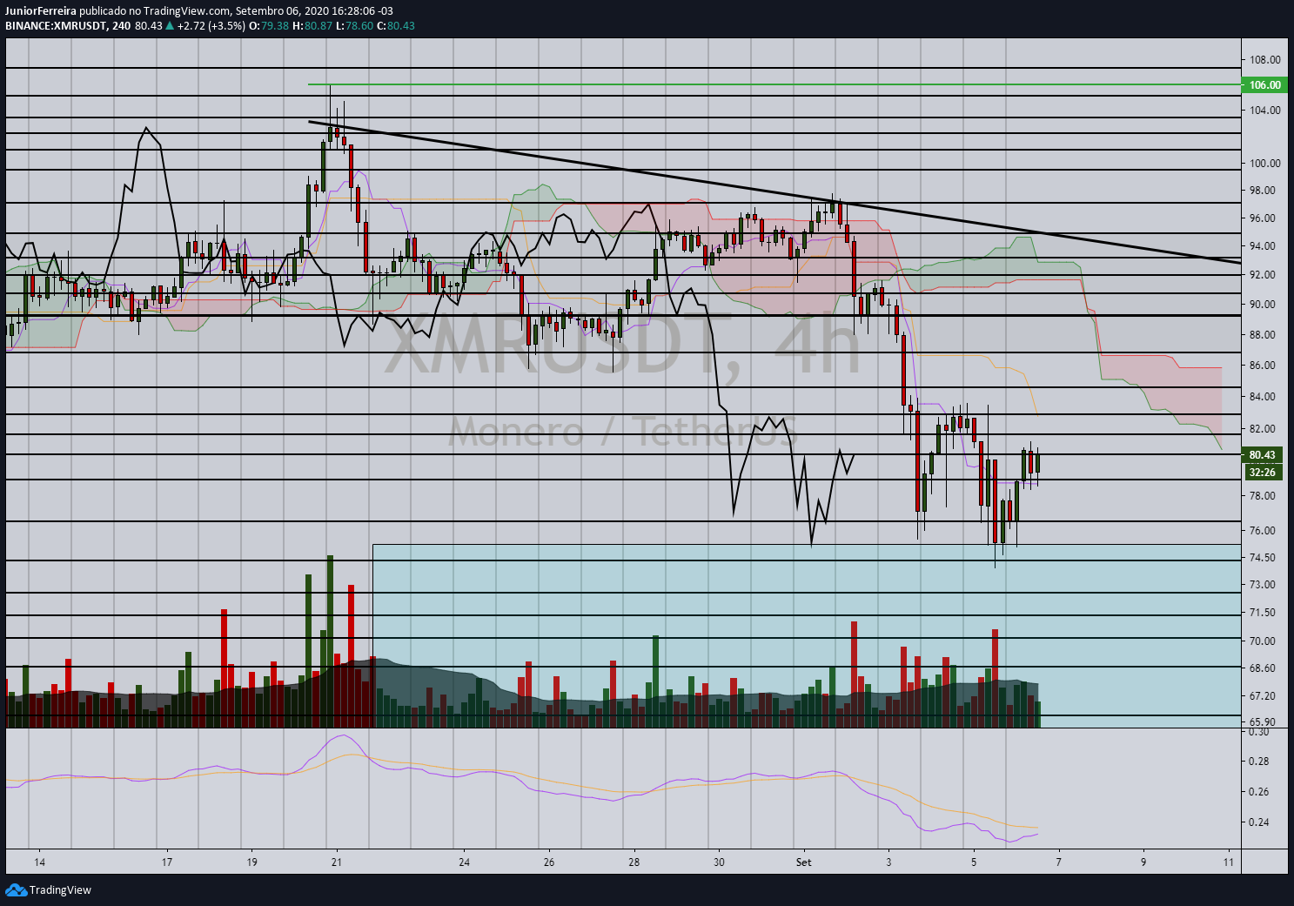
Task: Click the date label 7 on time axis
Action: coord(1058,862)
